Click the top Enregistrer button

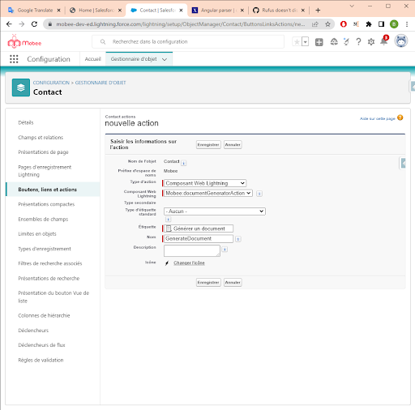pos(208,144)
